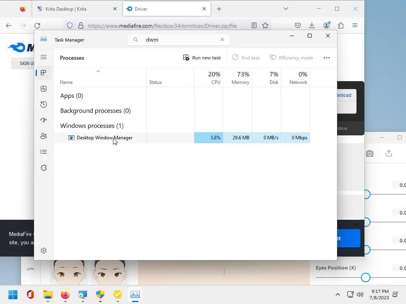Screen dimensions: 406x304
Task: Sort by Memory column header
Action: tap(238, 78)
